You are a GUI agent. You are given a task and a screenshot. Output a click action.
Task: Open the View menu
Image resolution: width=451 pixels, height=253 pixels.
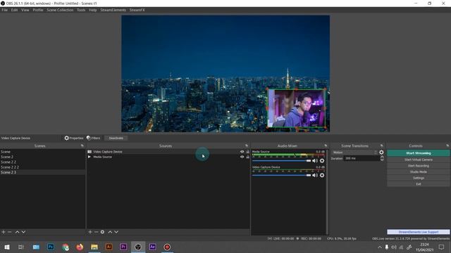[25, 10]
